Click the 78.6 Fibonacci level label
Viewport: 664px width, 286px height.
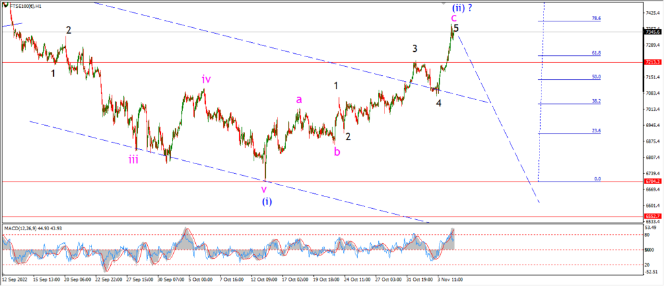[597, 19]
